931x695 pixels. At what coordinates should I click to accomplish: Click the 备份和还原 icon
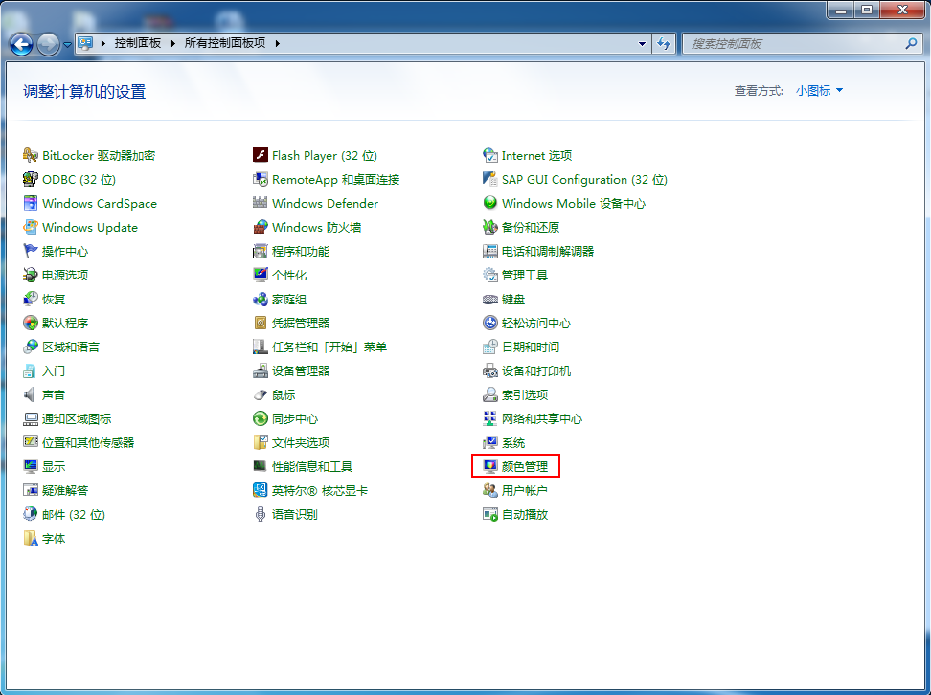489,227
